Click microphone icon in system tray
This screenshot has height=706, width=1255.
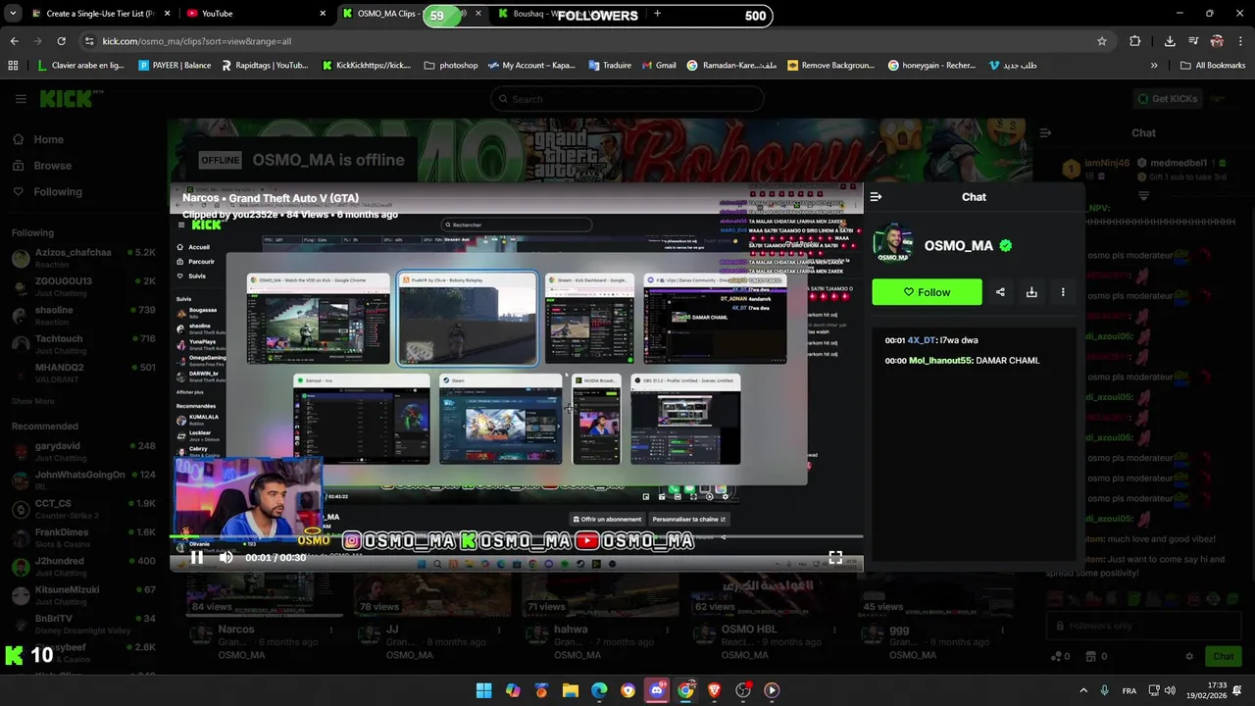(x=1105, y=690)
